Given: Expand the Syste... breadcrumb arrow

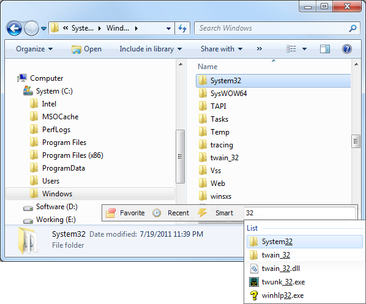Looking at the screenshot, I should pyautogui.click(x=100, y=29).
